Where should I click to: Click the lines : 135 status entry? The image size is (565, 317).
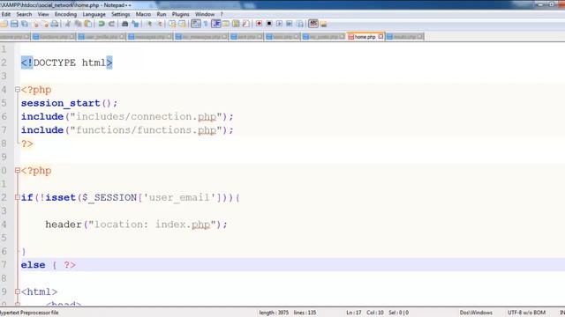coord(305,313)
